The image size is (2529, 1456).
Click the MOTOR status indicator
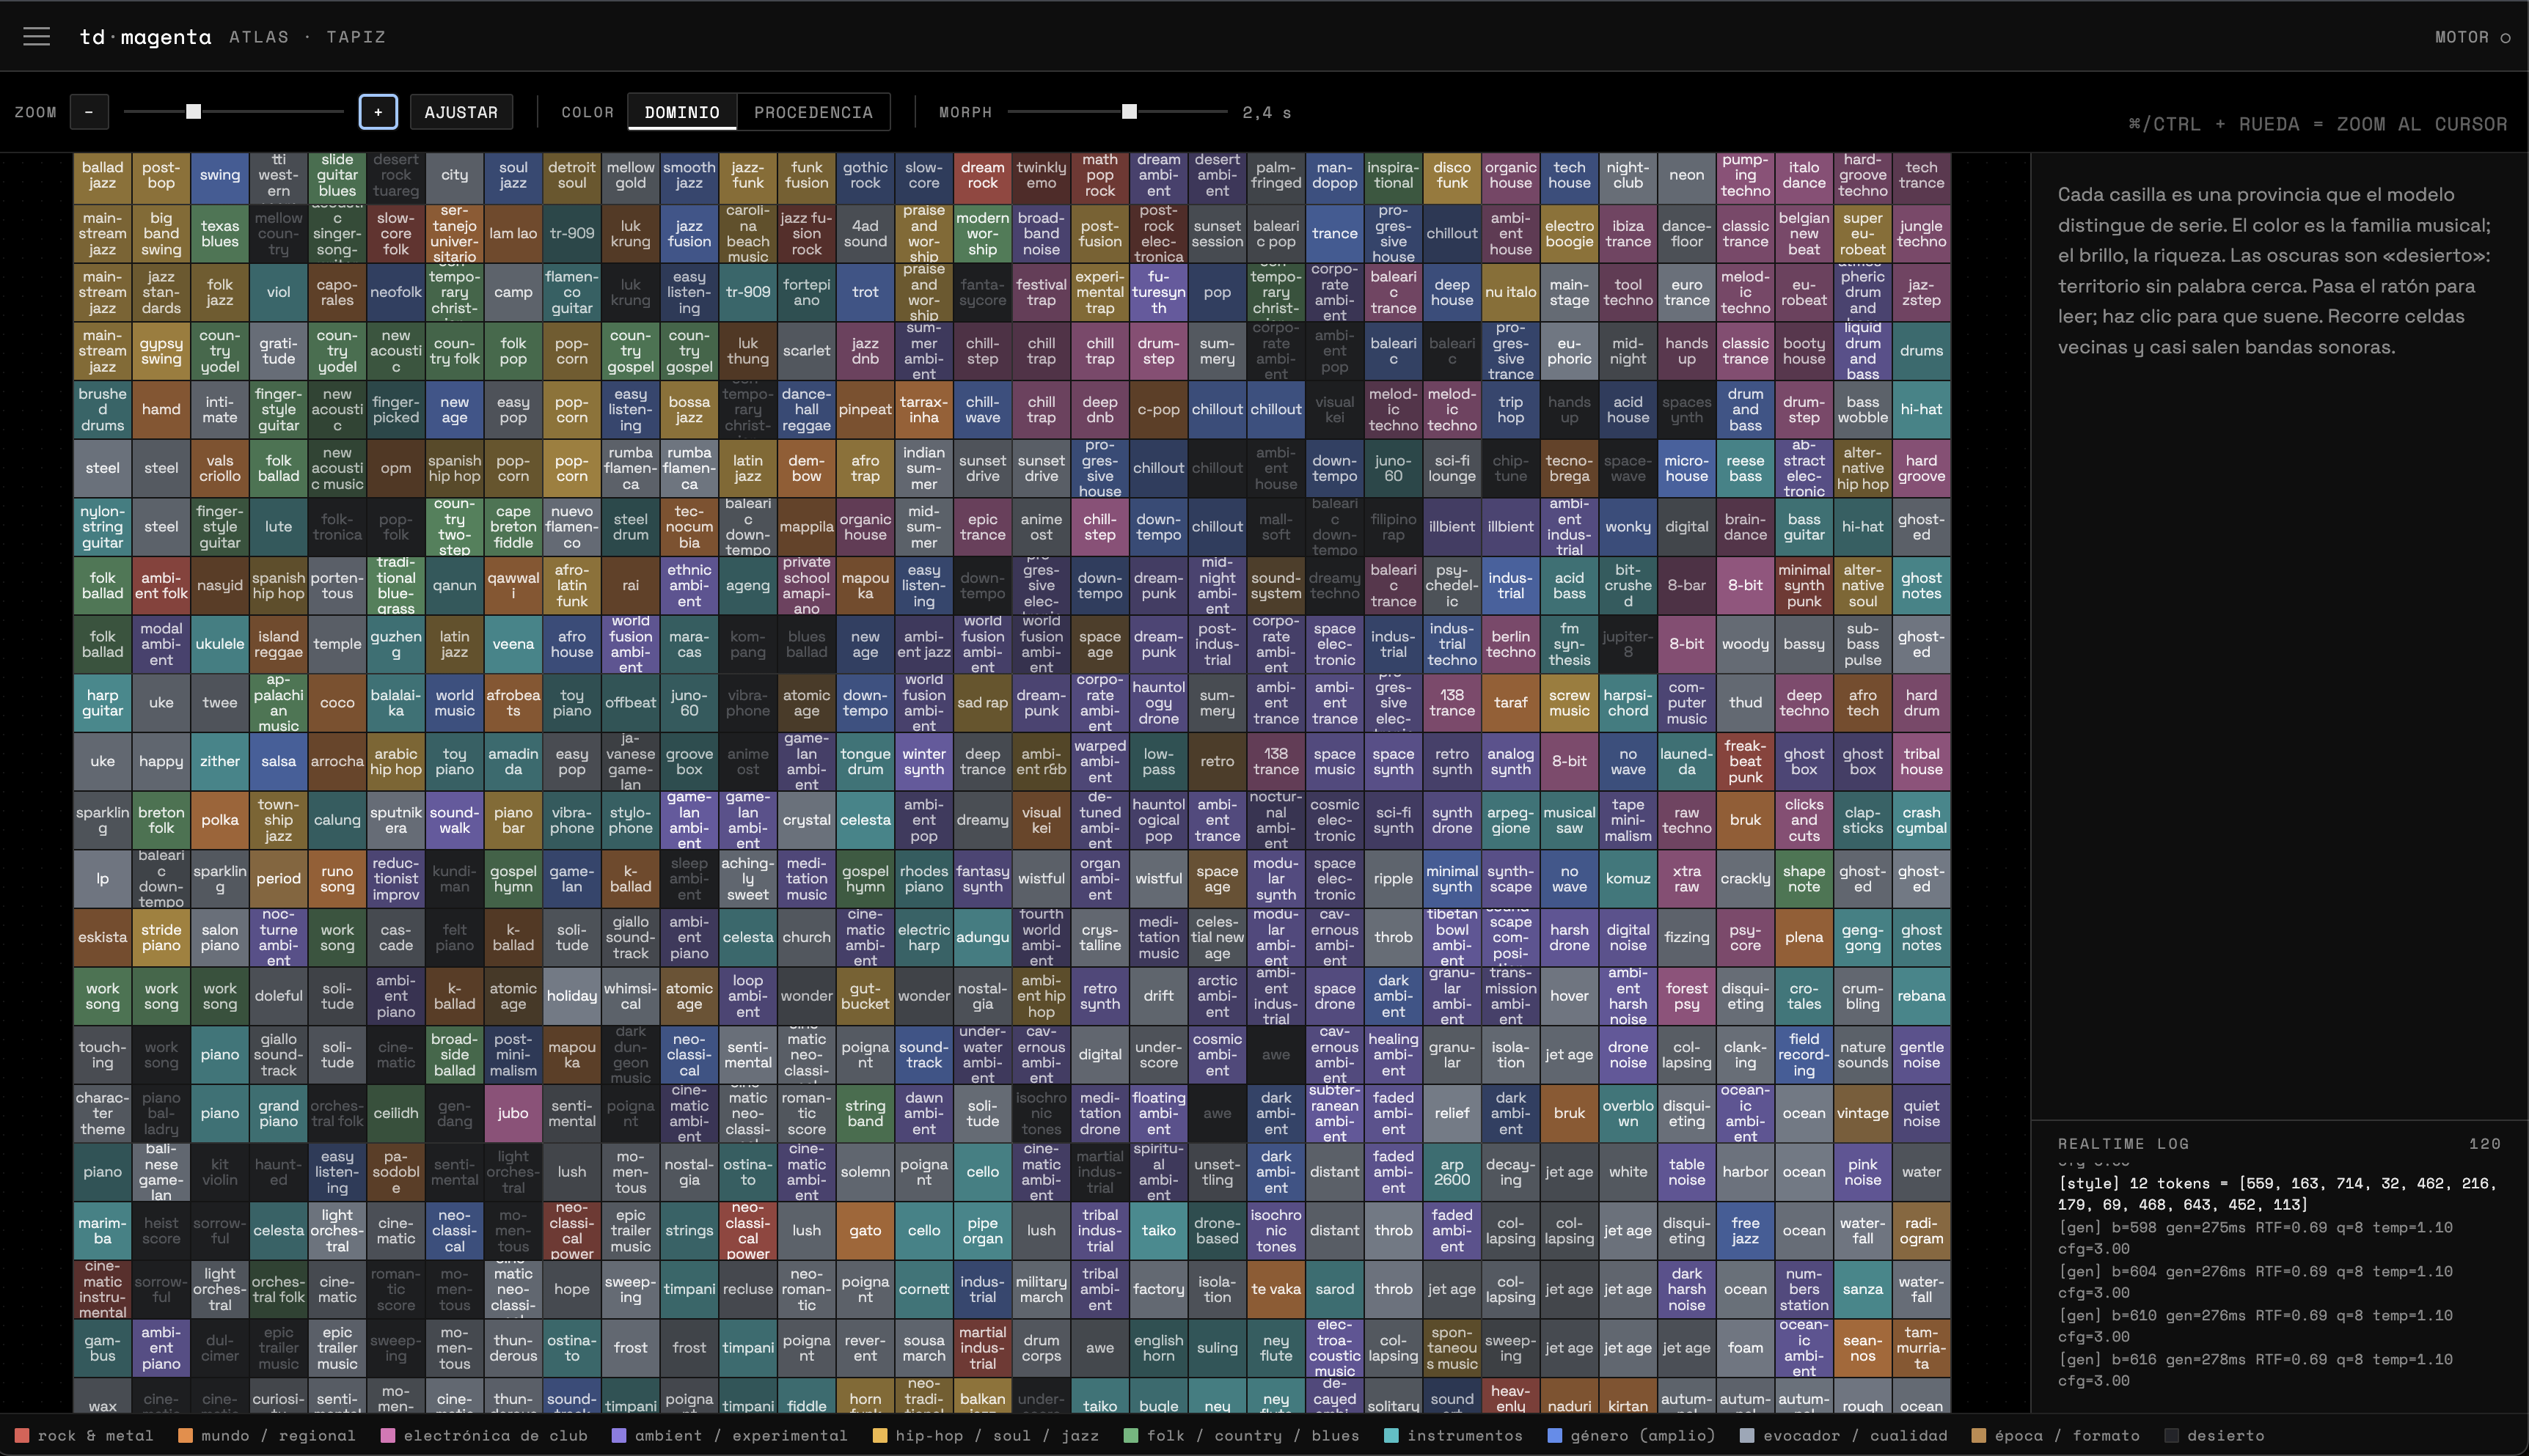(x=2472, y=37)
